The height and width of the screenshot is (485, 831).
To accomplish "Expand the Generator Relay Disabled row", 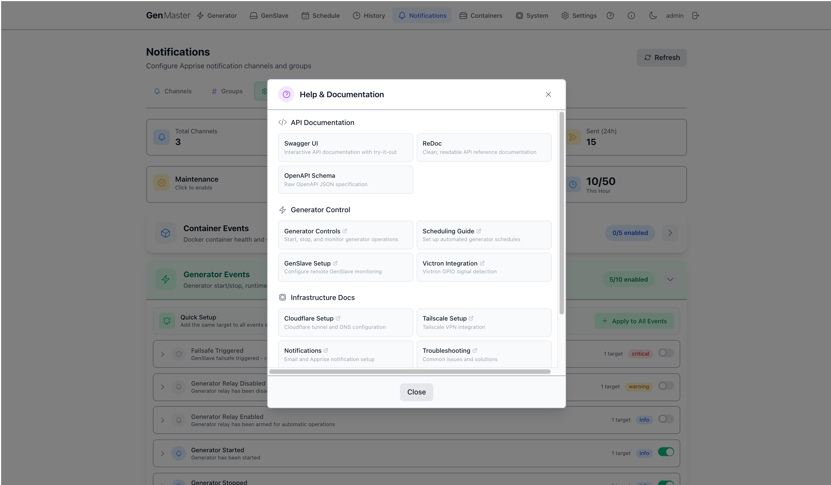I will tap(163, 387).
